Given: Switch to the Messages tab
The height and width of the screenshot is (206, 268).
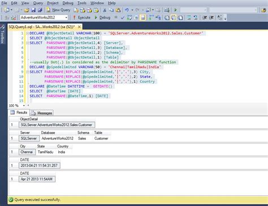Looking at the screenshot, I should [42, 113].
